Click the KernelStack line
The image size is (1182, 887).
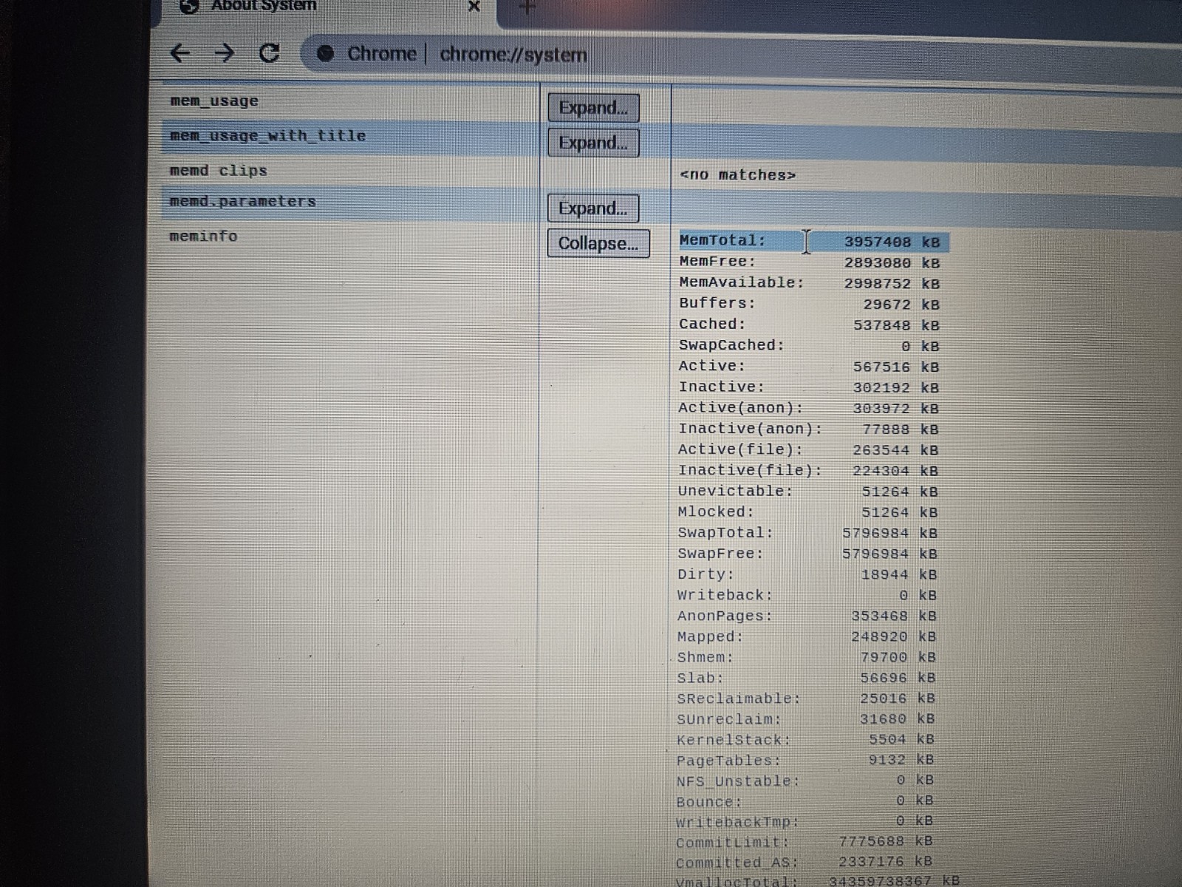(x=805, y=740)
